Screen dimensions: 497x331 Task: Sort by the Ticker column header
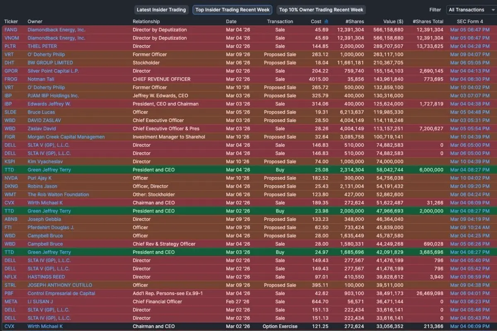(x=11, y=22)
